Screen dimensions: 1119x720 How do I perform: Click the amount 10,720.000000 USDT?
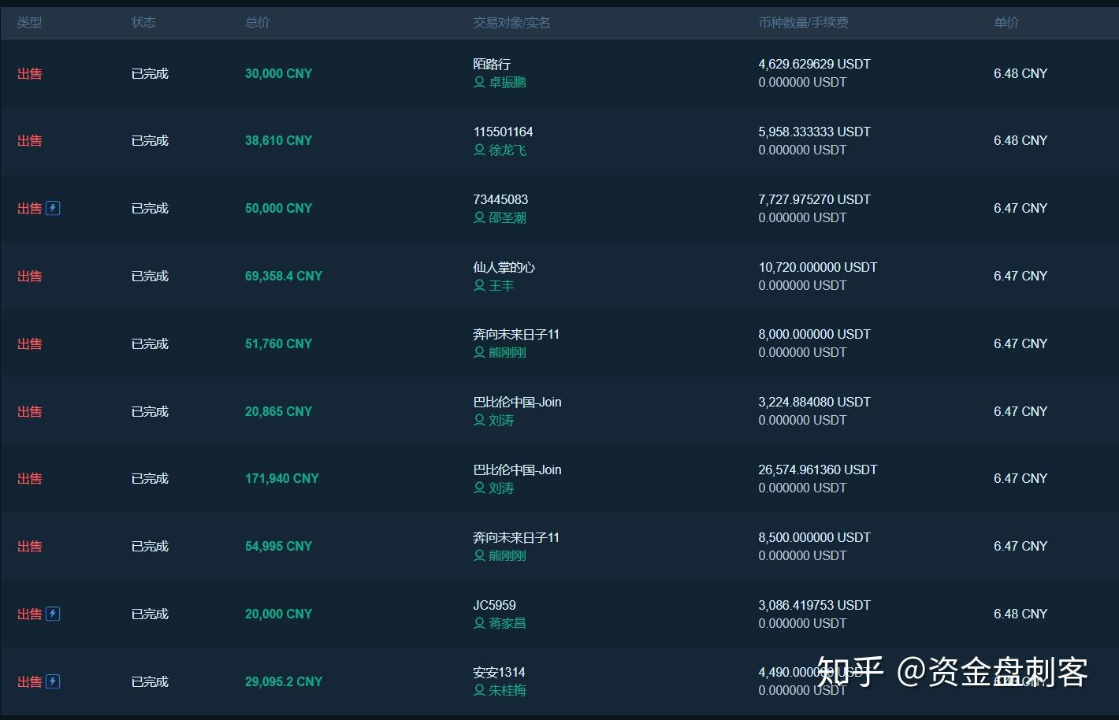click(817, 267)
